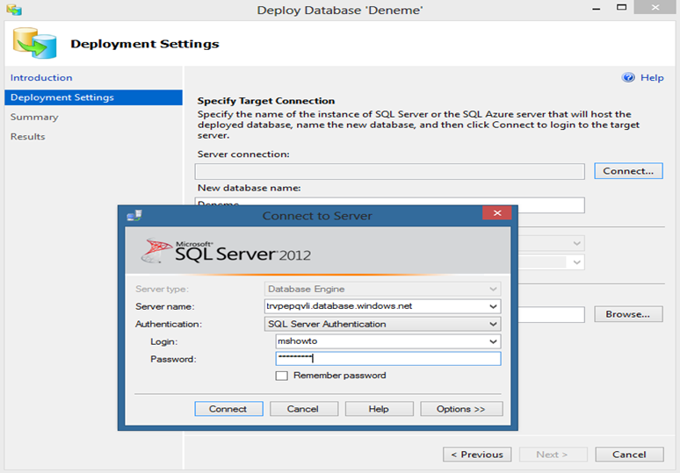Open the Server name dropdown

coord(493,306)
